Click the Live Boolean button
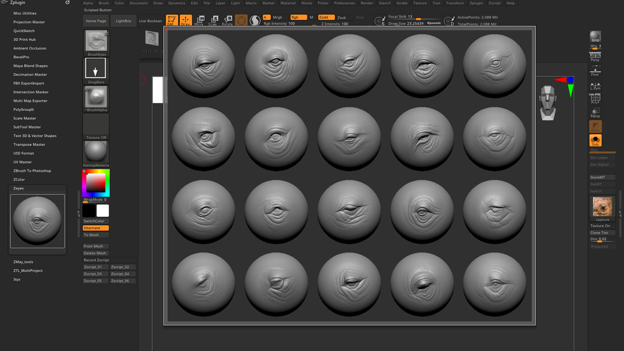This screenshot has height=351, width=624. 150,20
